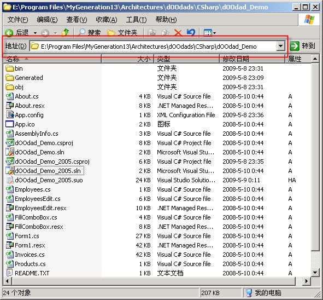
Task: Select the dOOdad_Demo.csproj project icon
Action: point(10,142)
